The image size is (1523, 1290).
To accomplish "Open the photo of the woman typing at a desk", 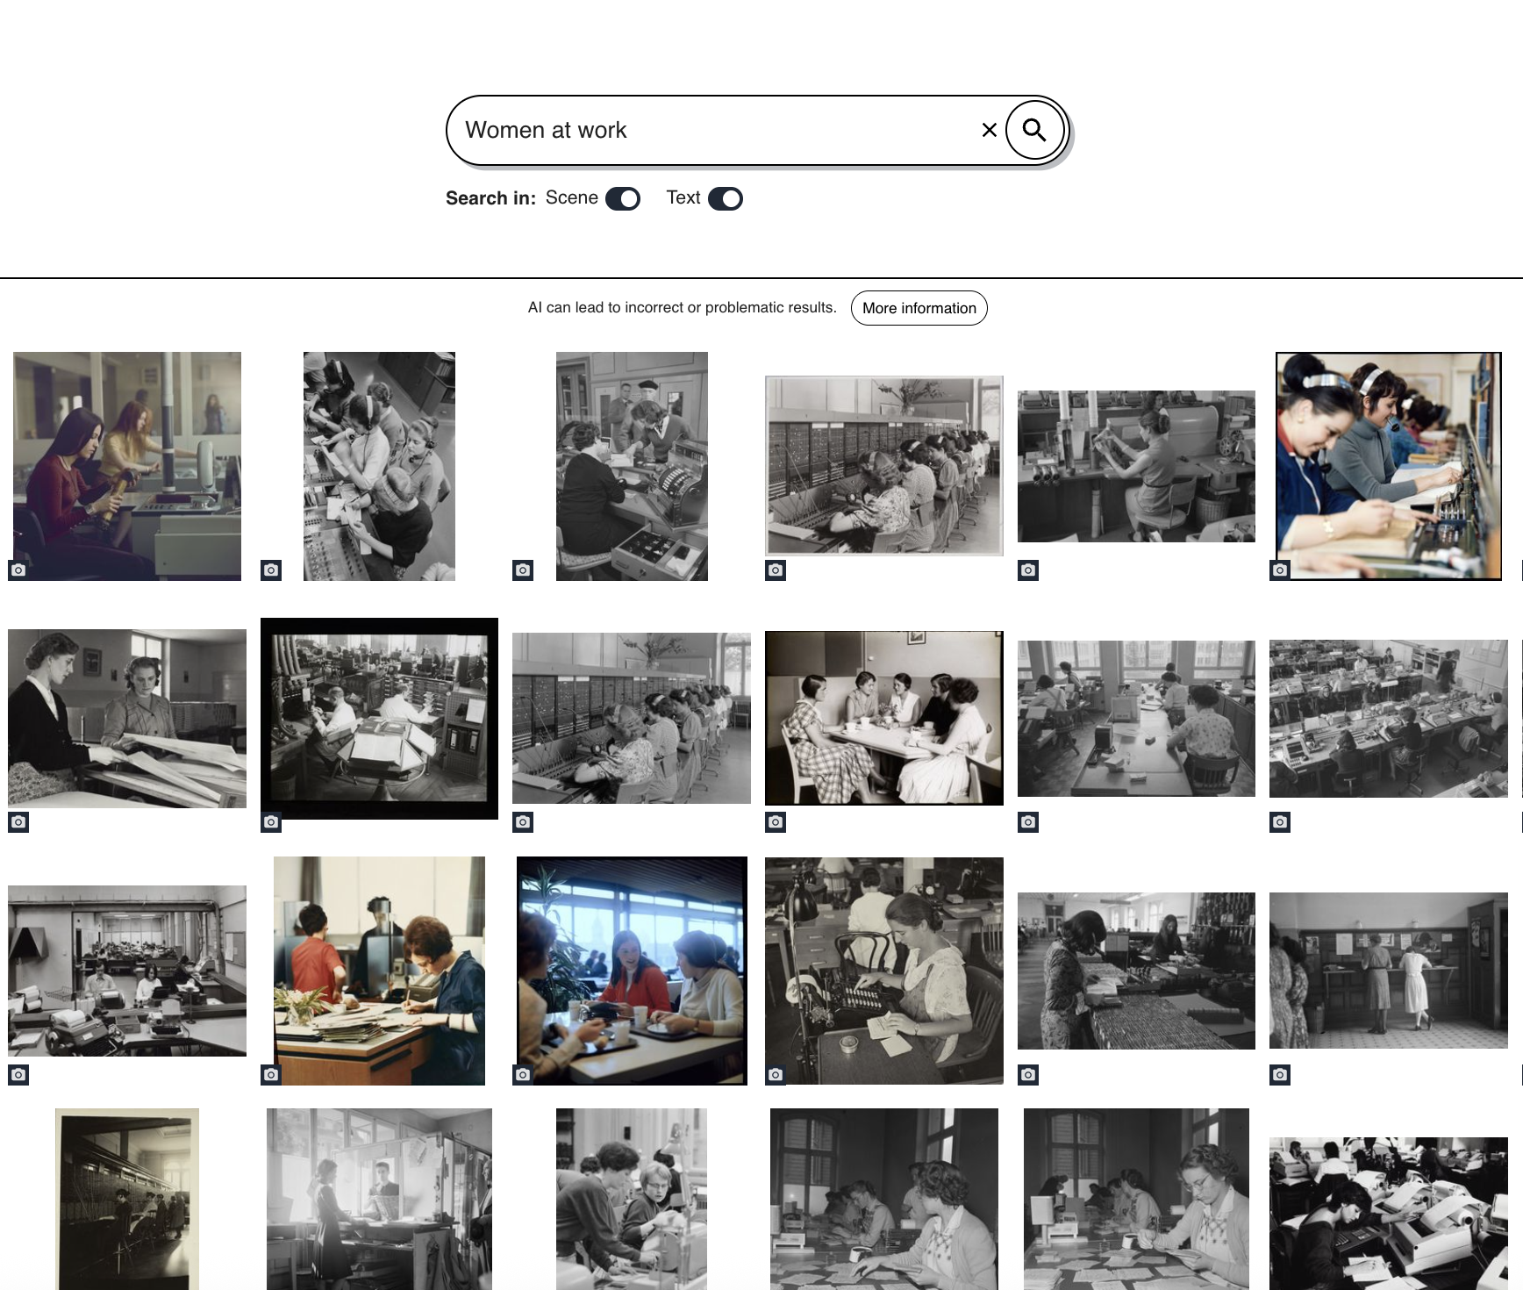I will [883, 971].
